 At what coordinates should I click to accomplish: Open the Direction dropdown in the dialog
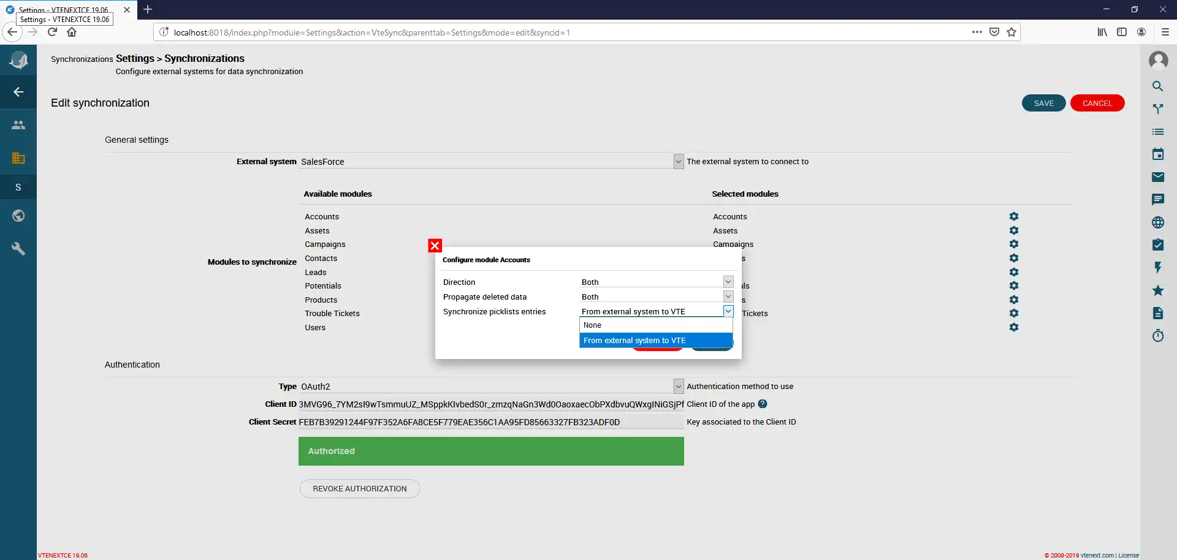click(x=728, y=282)
